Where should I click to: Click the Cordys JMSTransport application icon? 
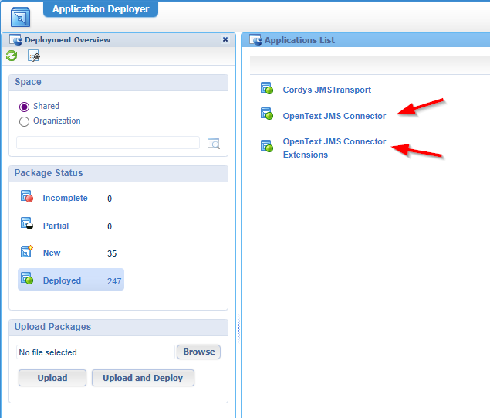click(267, 89)
